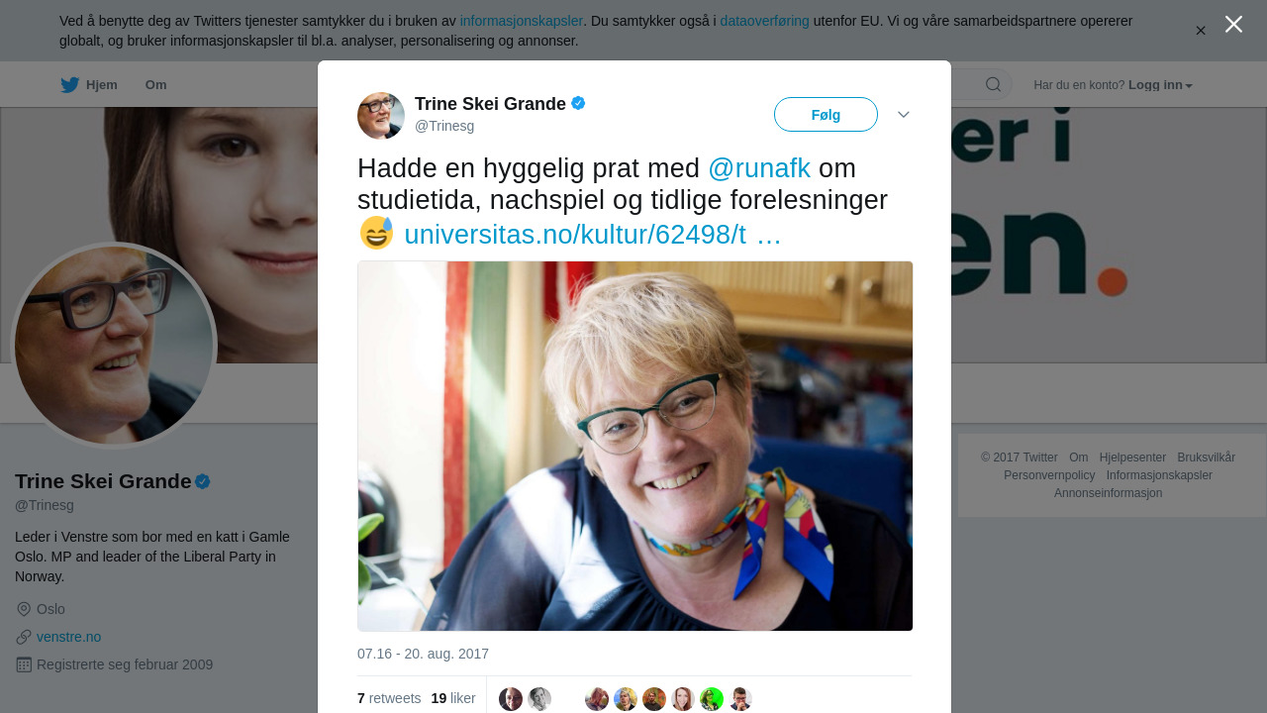The image size is (1267, 713).
Task: Click the search magnifier icon
Action: tap(993, 85)
